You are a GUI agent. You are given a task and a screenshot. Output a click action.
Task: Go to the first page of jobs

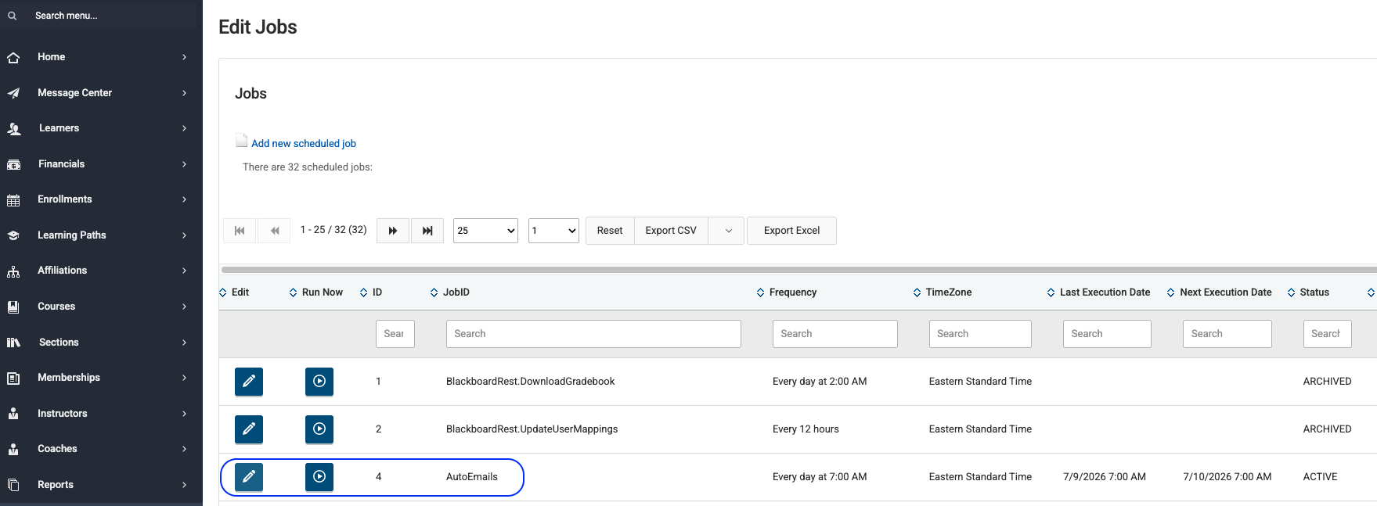coord(240,231)
